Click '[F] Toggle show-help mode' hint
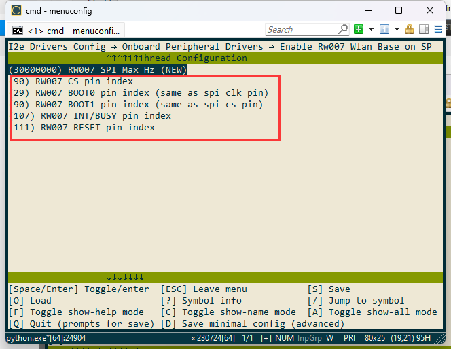 pyautogui.click(x=76, y=312)
